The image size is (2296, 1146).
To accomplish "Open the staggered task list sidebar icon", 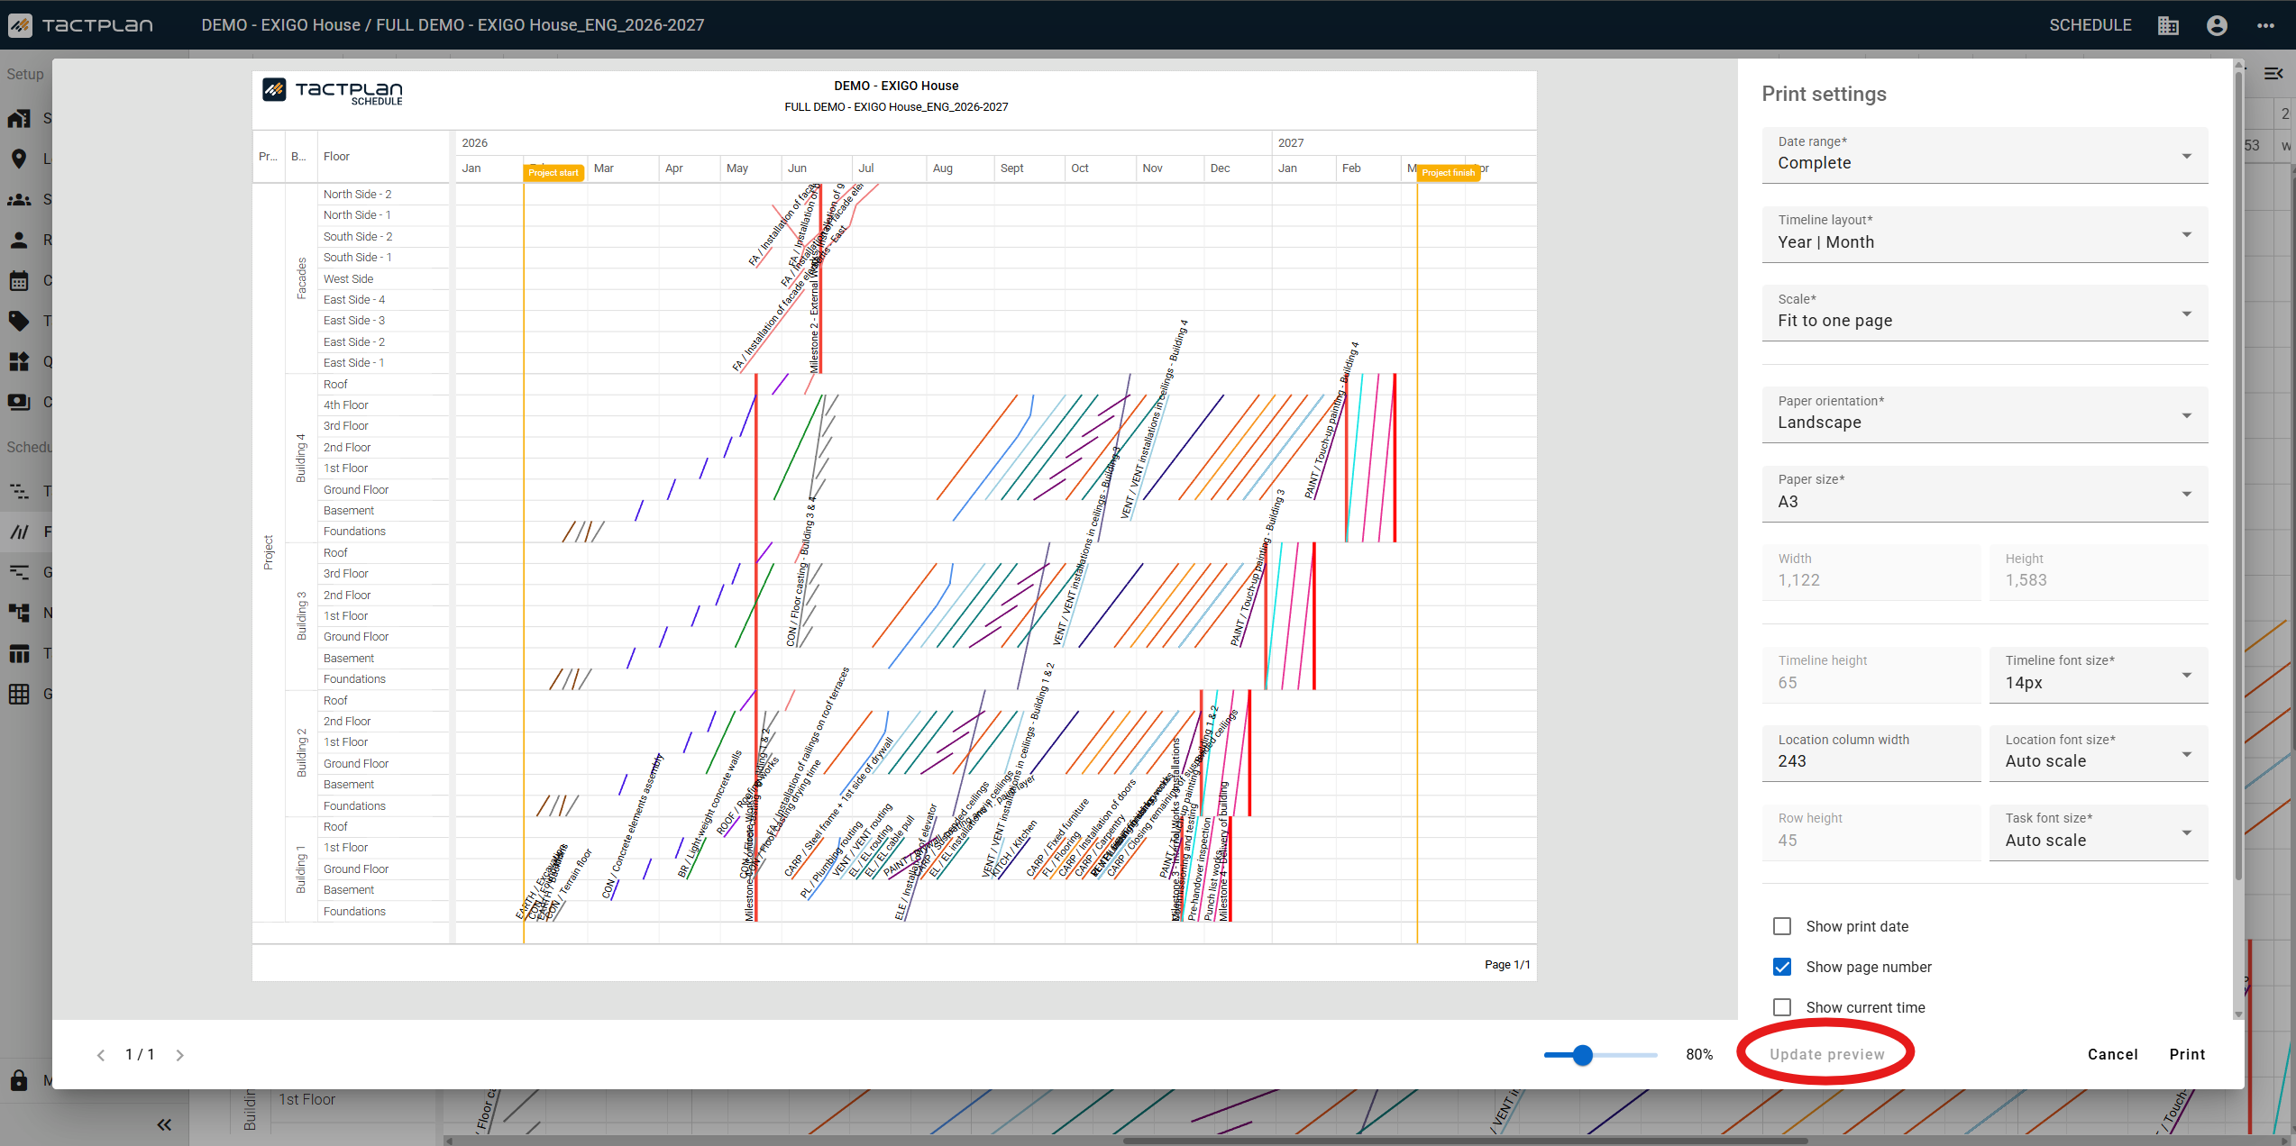I will (x=19, y=491).
